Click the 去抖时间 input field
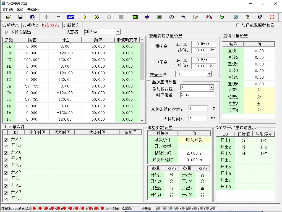282x212 pixels. (x=198, y=119)
